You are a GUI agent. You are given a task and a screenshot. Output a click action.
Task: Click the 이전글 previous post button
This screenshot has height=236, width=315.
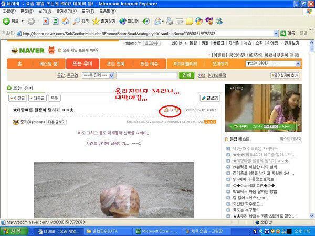coord(18,98)
